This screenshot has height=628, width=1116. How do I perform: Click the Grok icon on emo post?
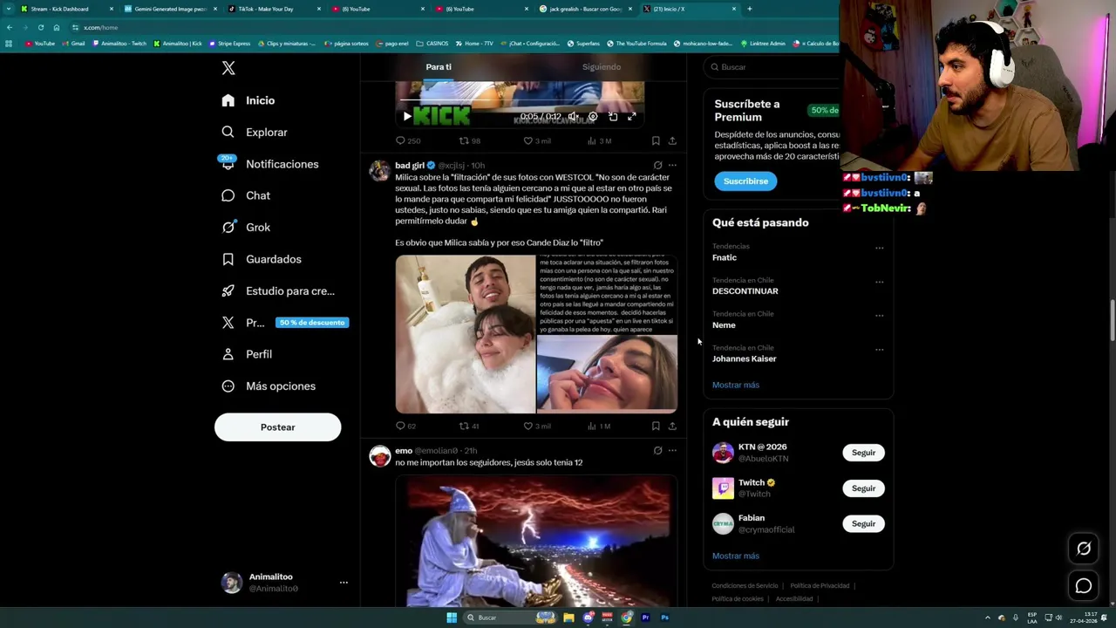(657, 451)
